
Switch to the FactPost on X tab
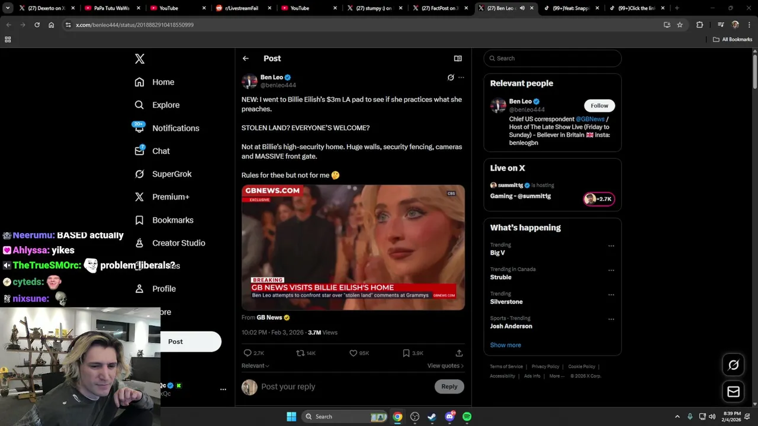pos(441,8)
